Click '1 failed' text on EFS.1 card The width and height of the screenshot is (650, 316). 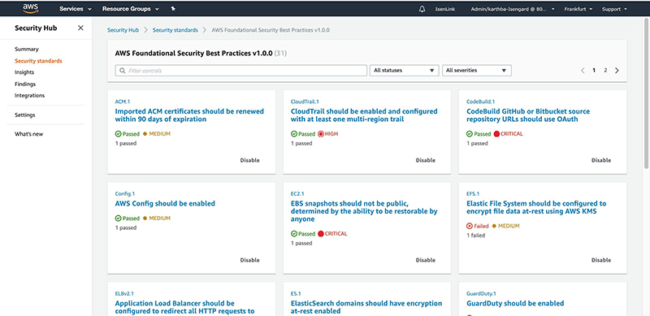476,236
